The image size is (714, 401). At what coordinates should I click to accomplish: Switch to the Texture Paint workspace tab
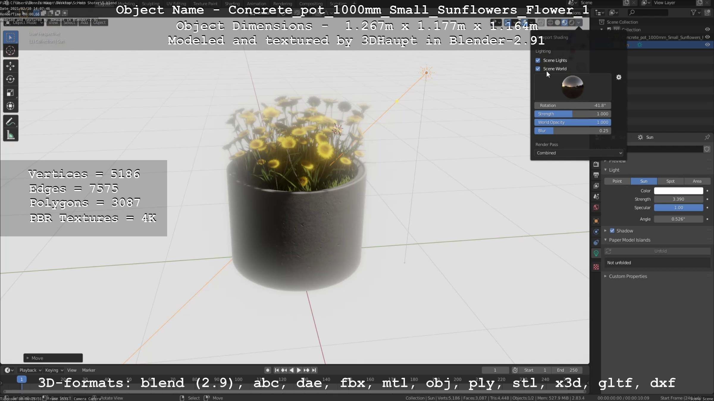(205, 4)
